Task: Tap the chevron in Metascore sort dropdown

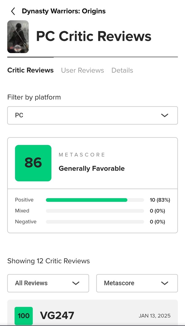Action: coord(165,283)
